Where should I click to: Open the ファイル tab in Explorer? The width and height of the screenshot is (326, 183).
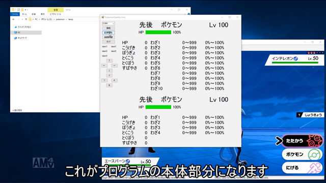15,14
